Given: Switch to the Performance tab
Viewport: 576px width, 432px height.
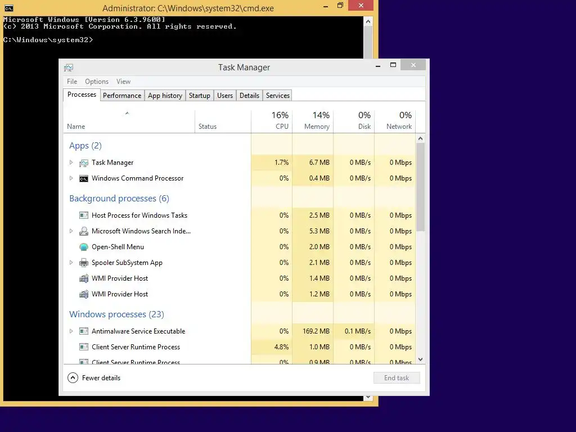Looking at the screenshot, I should pos(122,96).
